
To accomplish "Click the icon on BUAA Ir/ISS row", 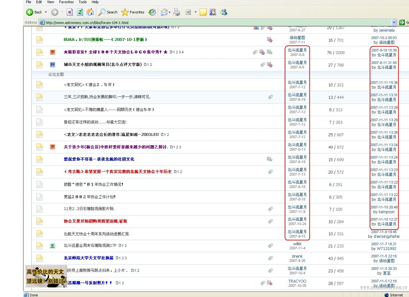I will (x=270, y=40).
